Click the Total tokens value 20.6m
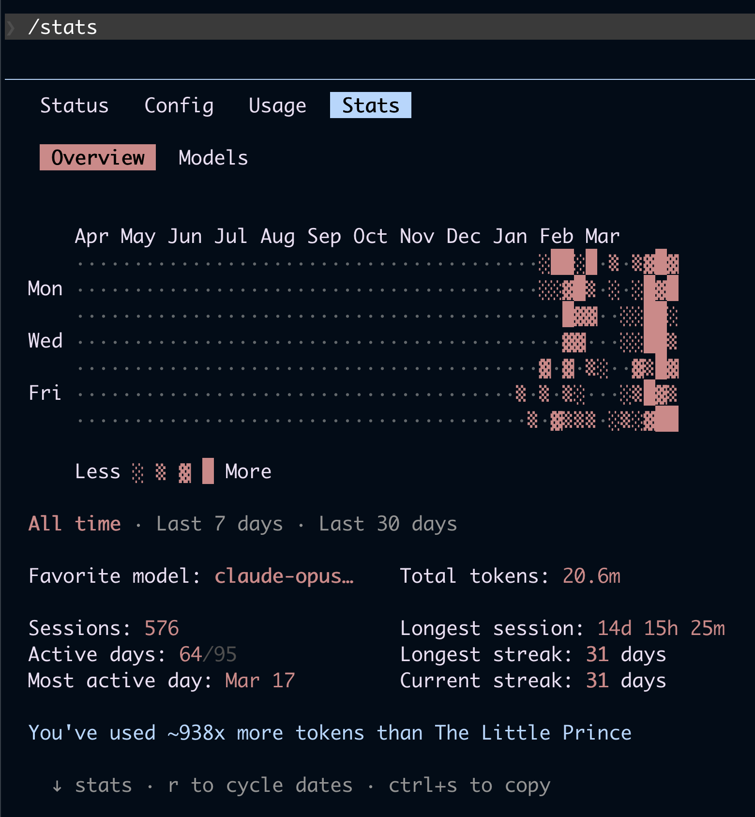Image resolution: width=755 pixels, height=817 pixels. pyautogui.click(x=591, y=576)
